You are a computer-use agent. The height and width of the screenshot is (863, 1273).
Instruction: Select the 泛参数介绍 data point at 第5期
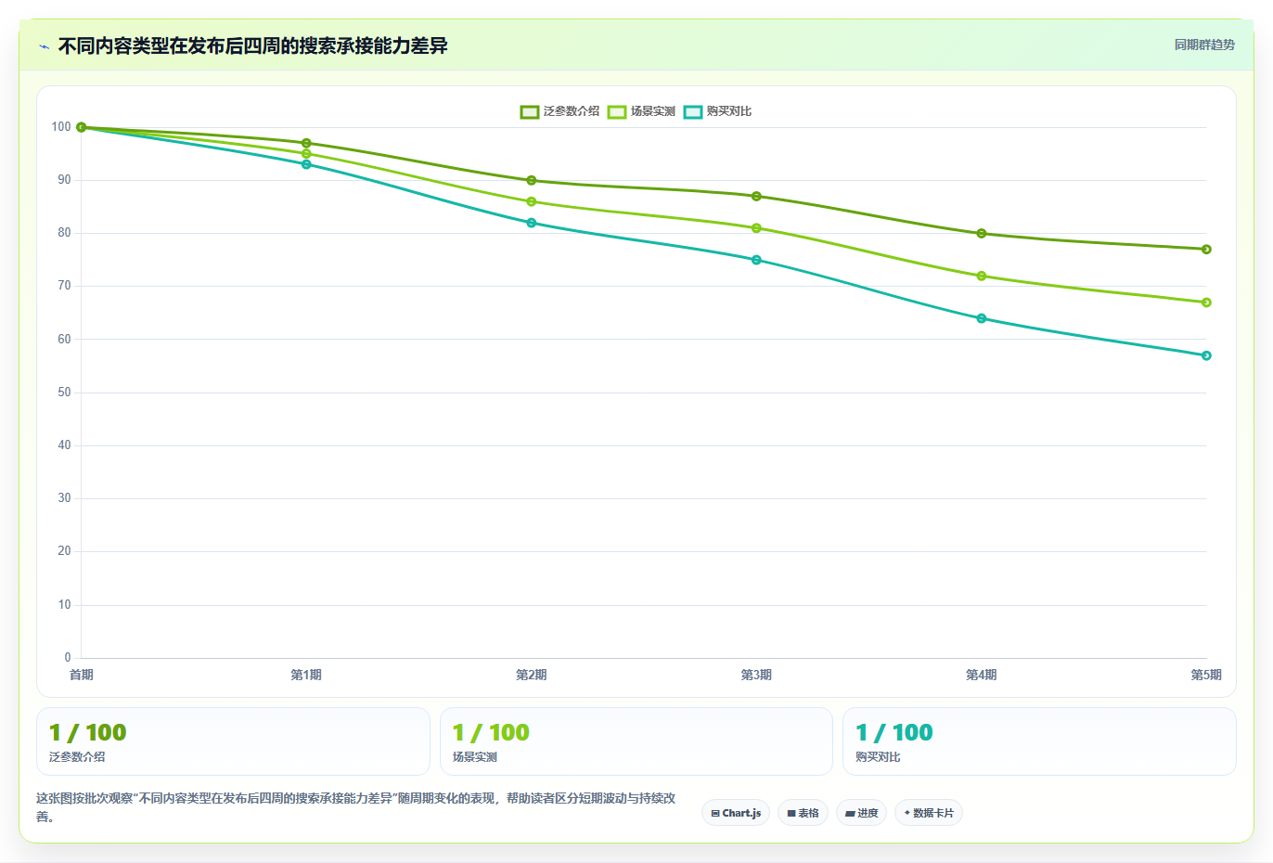tap(1206, 249)
